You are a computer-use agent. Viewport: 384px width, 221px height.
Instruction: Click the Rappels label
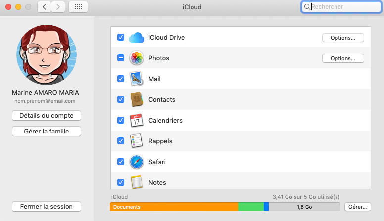click(x=160, y=141)
